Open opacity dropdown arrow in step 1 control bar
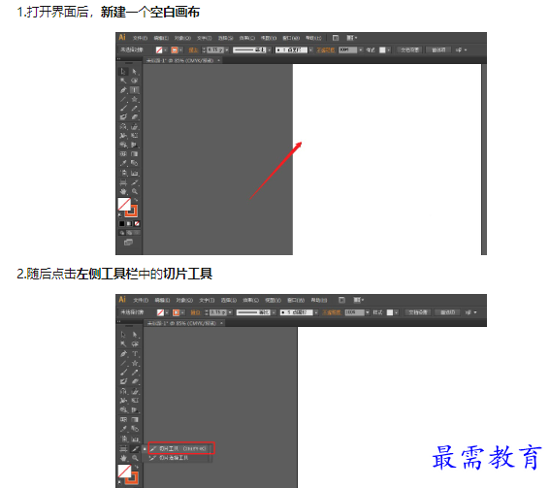 [360, 50]
